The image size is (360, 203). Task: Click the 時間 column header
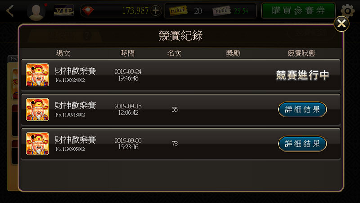click(127, 53)
